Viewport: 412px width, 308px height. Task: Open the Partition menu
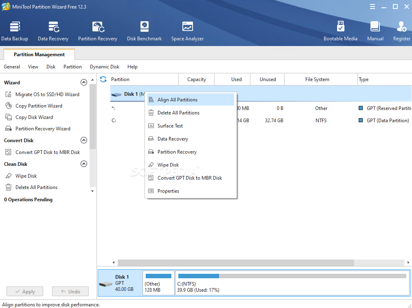pyautogui.click(x=72, y=67)
